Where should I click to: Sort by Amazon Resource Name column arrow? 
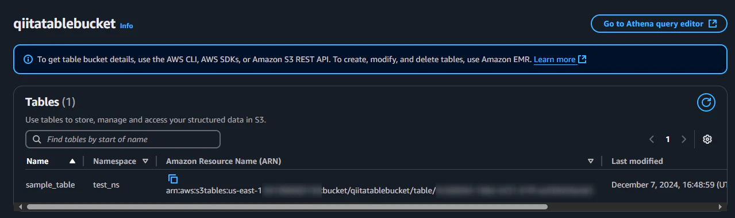click(x=591, y=162)
